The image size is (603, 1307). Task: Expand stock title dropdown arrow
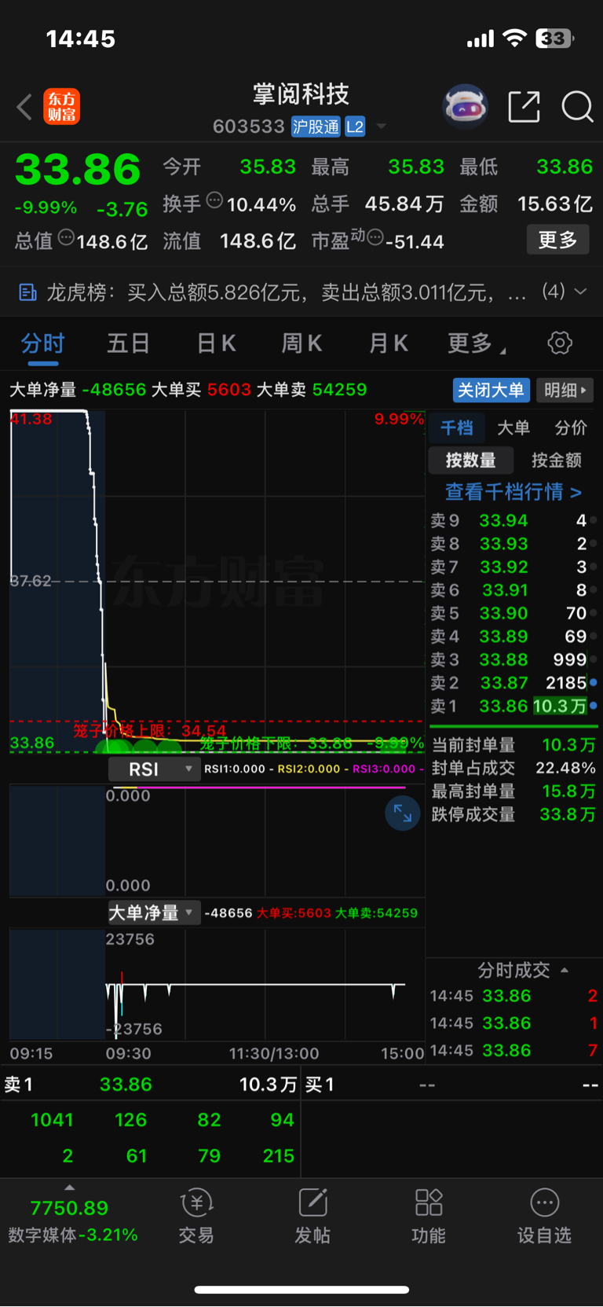click(382, 127)
